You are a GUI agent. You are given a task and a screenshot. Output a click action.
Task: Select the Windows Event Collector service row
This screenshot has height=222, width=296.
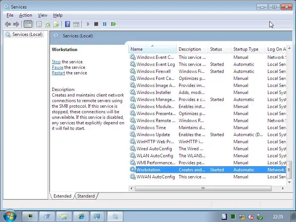(208, 57)
